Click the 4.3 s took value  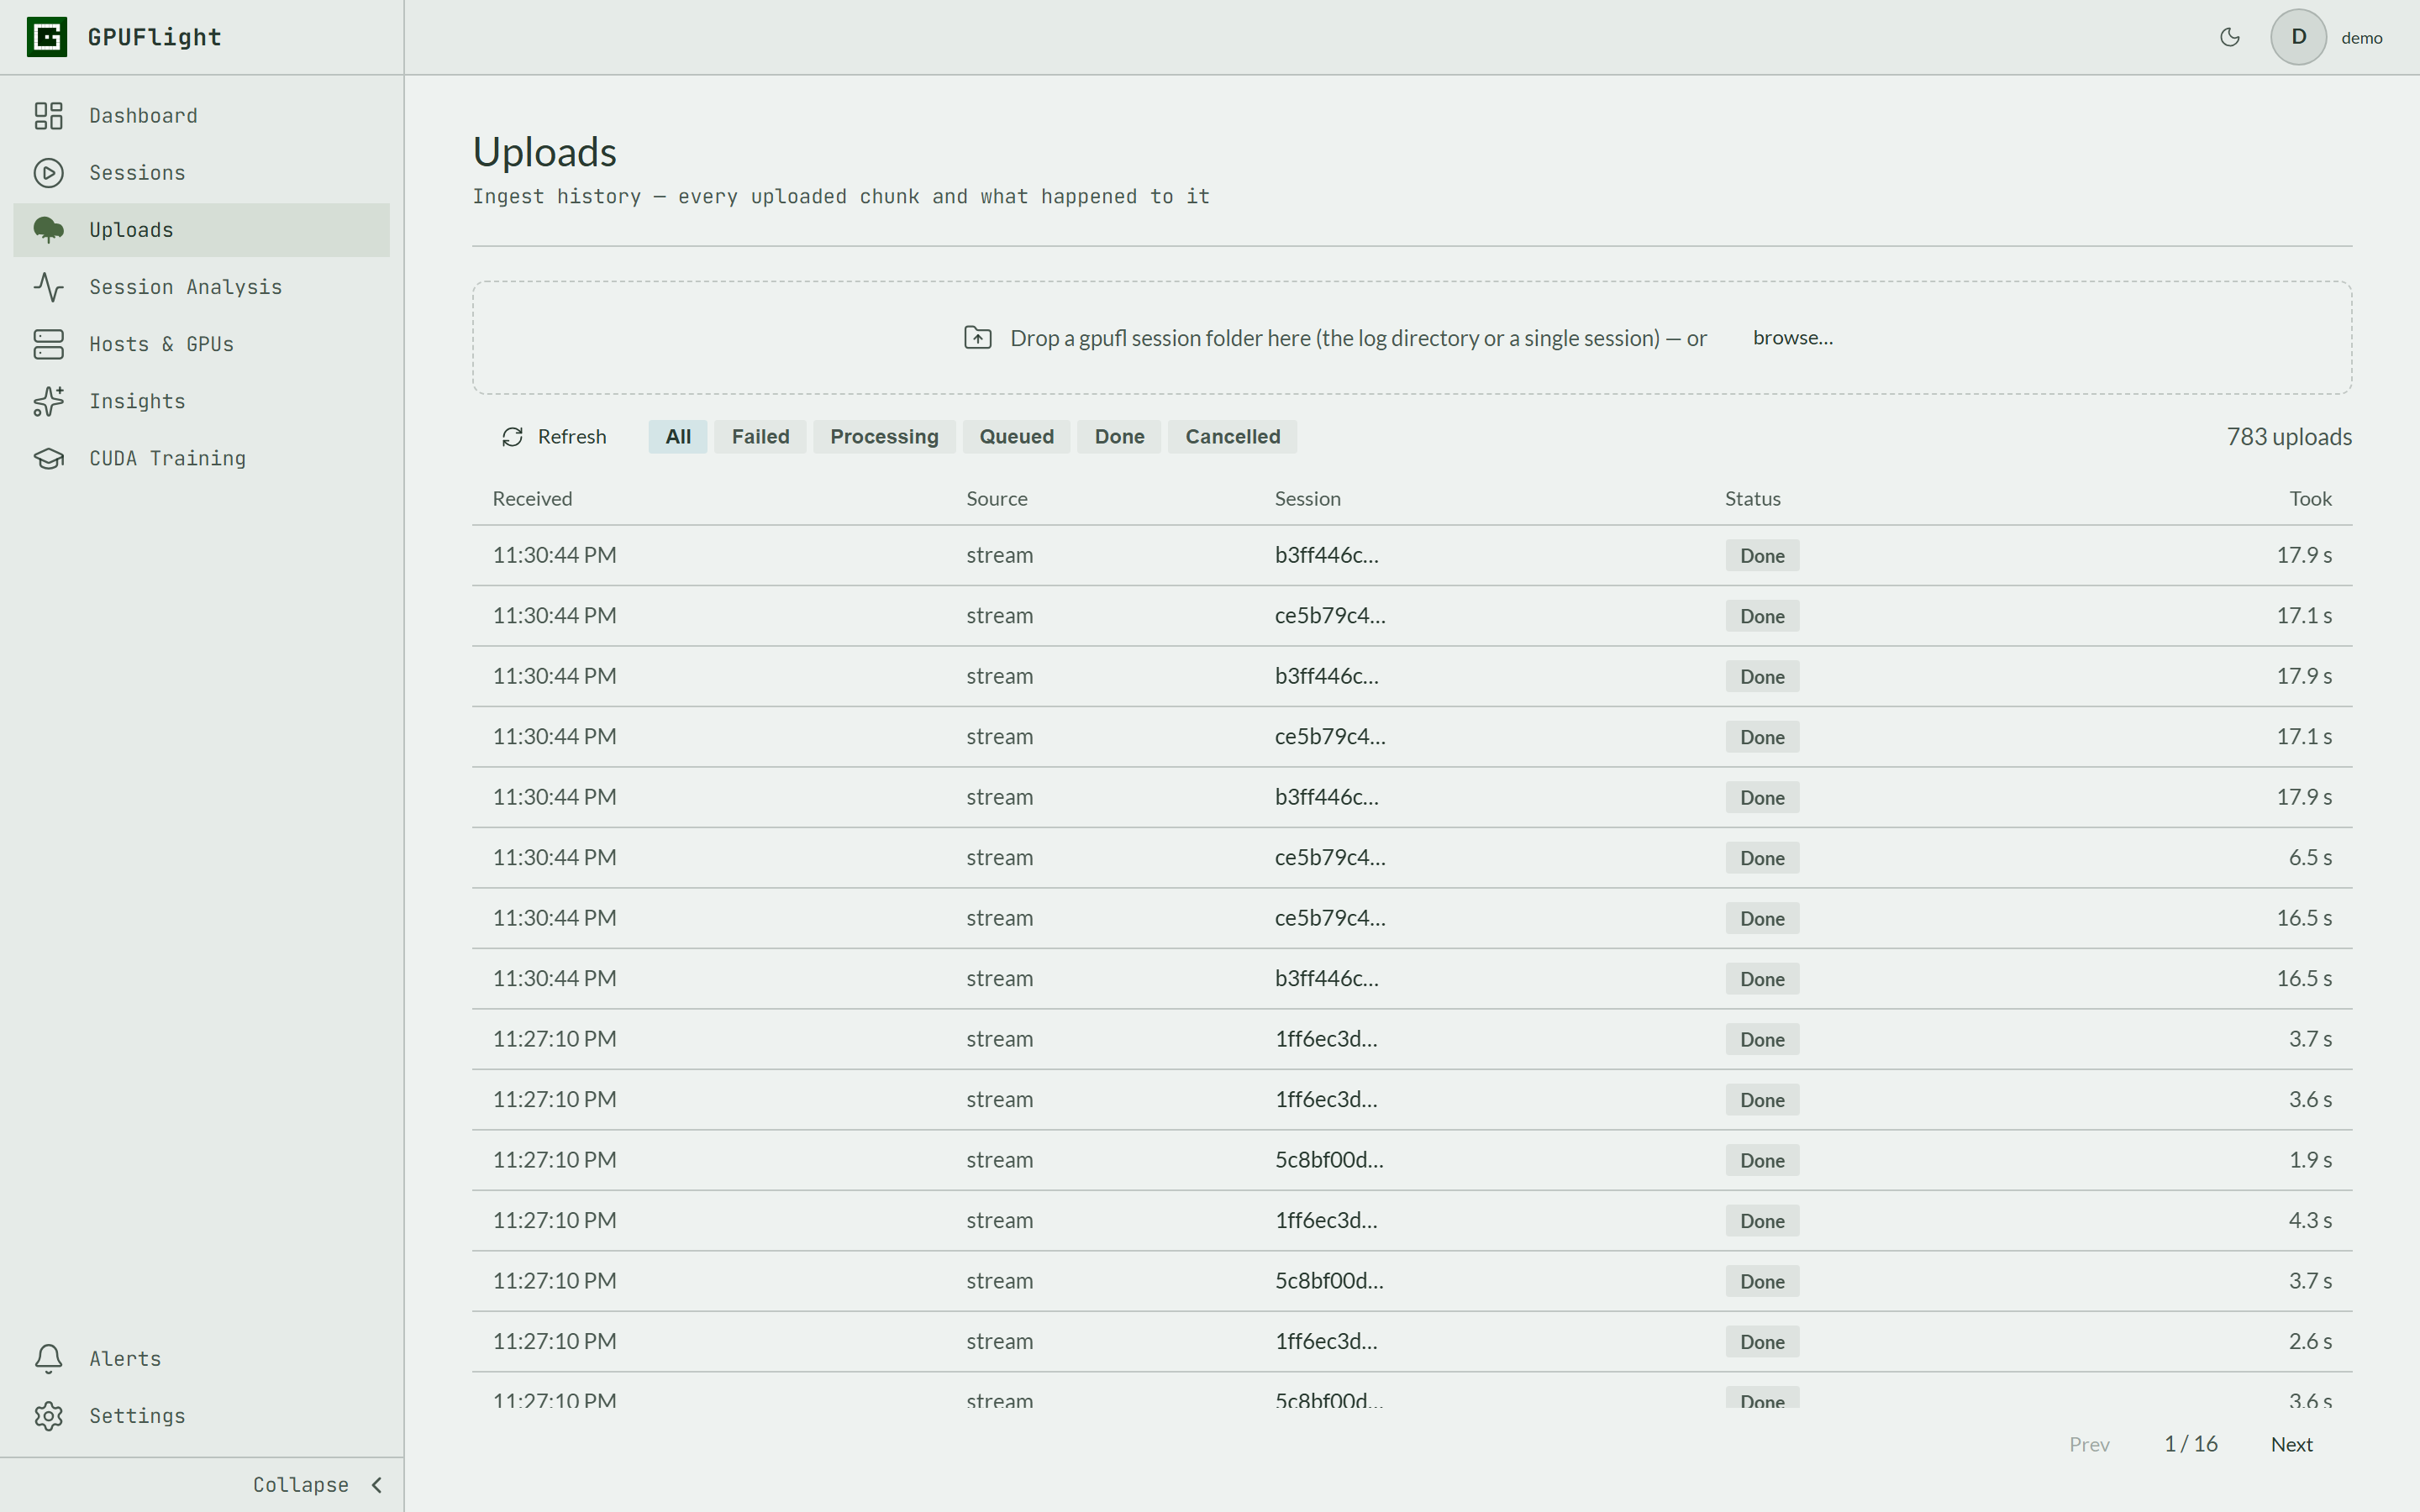pos(2310,1221)
